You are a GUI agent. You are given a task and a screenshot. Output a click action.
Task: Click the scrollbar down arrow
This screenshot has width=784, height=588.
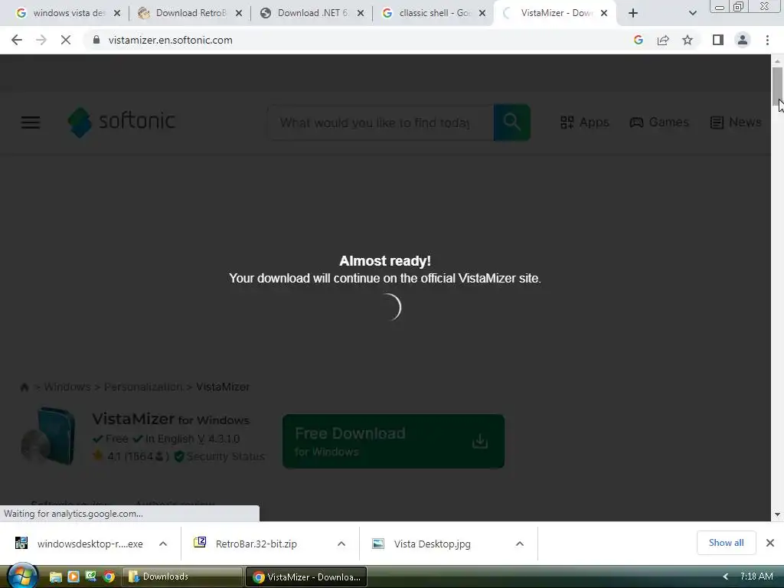click(777, 514)
